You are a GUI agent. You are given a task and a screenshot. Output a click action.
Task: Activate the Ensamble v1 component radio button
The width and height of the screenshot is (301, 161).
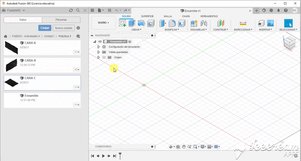click(x=130, y=42)
